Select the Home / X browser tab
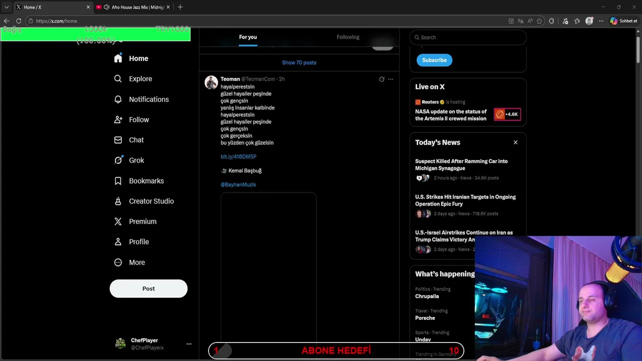 [x=52, y=7]
